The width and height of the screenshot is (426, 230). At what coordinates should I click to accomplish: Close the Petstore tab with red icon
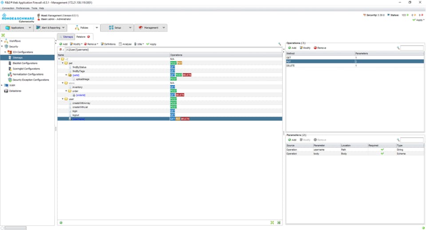click(89, 37)
